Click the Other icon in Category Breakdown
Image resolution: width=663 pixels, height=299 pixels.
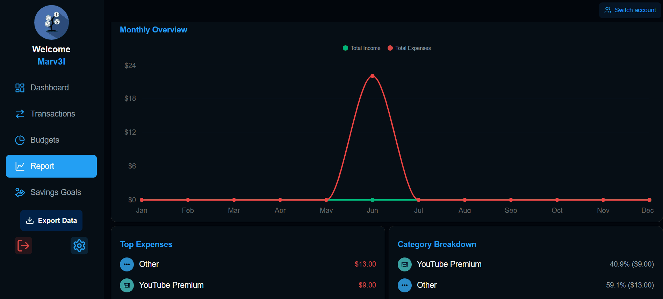point(405,285)
